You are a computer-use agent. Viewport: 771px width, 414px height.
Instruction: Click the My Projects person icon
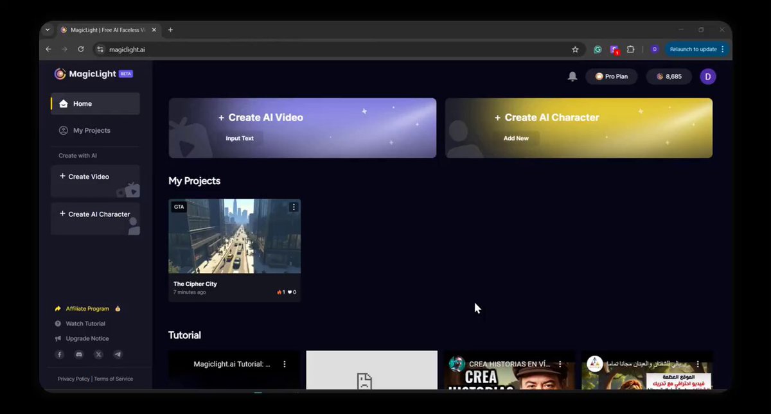pyautogui.click(x=63, y=130)
